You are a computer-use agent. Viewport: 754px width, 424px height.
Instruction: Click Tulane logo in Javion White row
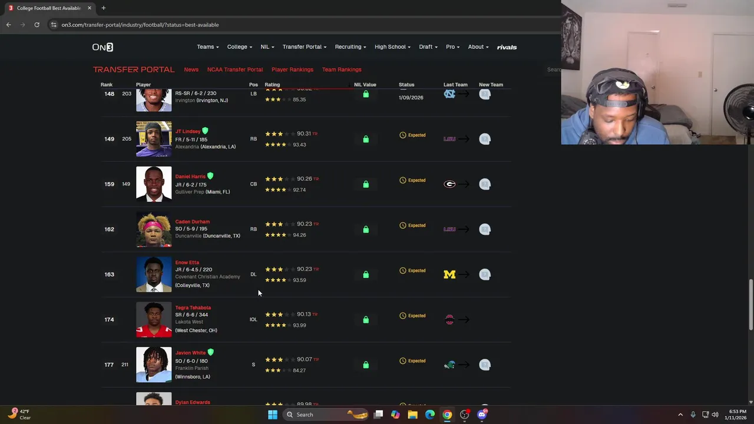[x=449, y=365]
